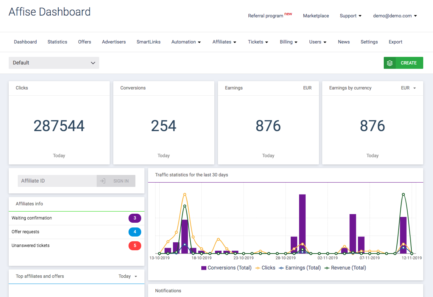Image resolution: width=433 pixels, height=297 pixels.
Task: Select the Offer requests row label
Action: tap(25, 232)
